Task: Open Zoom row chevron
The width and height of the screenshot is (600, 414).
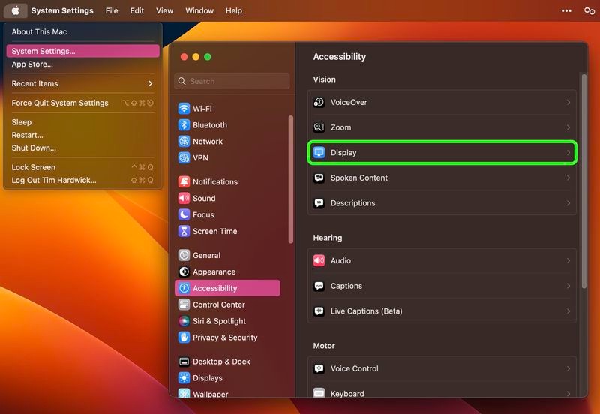Action: click(x=568, y=127)
